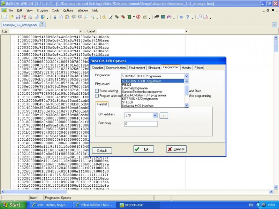Close the eoscope_1.2_atmega.hex tab
Viewport: 279px width, 209px height.
pos(42,25)
